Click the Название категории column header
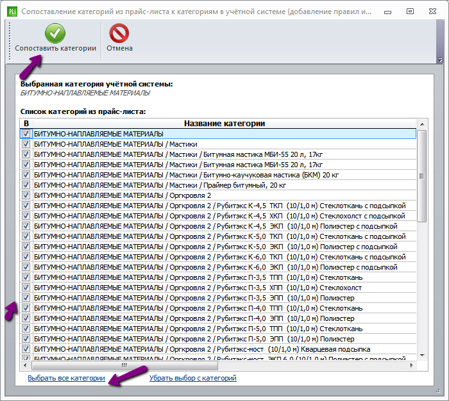 pos(224,123)
